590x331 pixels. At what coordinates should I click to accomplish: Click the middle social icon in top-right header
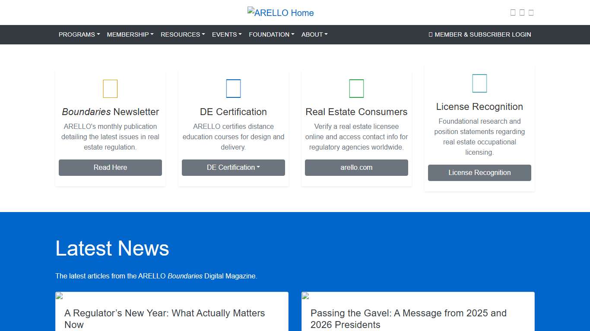coord(522,12)
